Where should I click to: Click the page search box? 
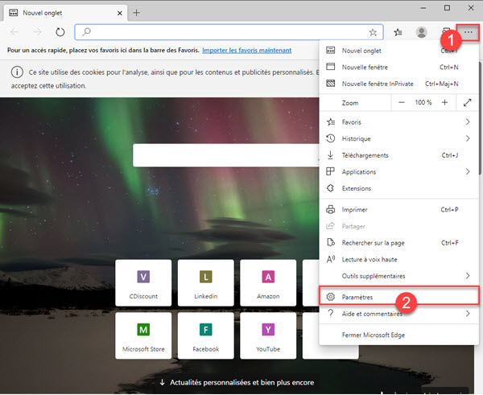226,155
